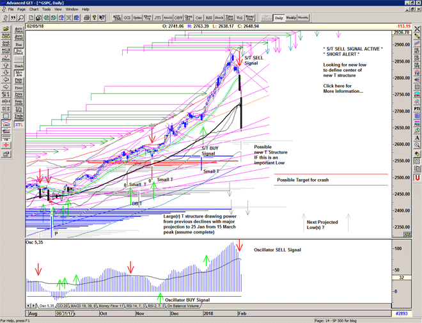
Task: Select the Trade Profile button
Action: (x=19, y=118)
